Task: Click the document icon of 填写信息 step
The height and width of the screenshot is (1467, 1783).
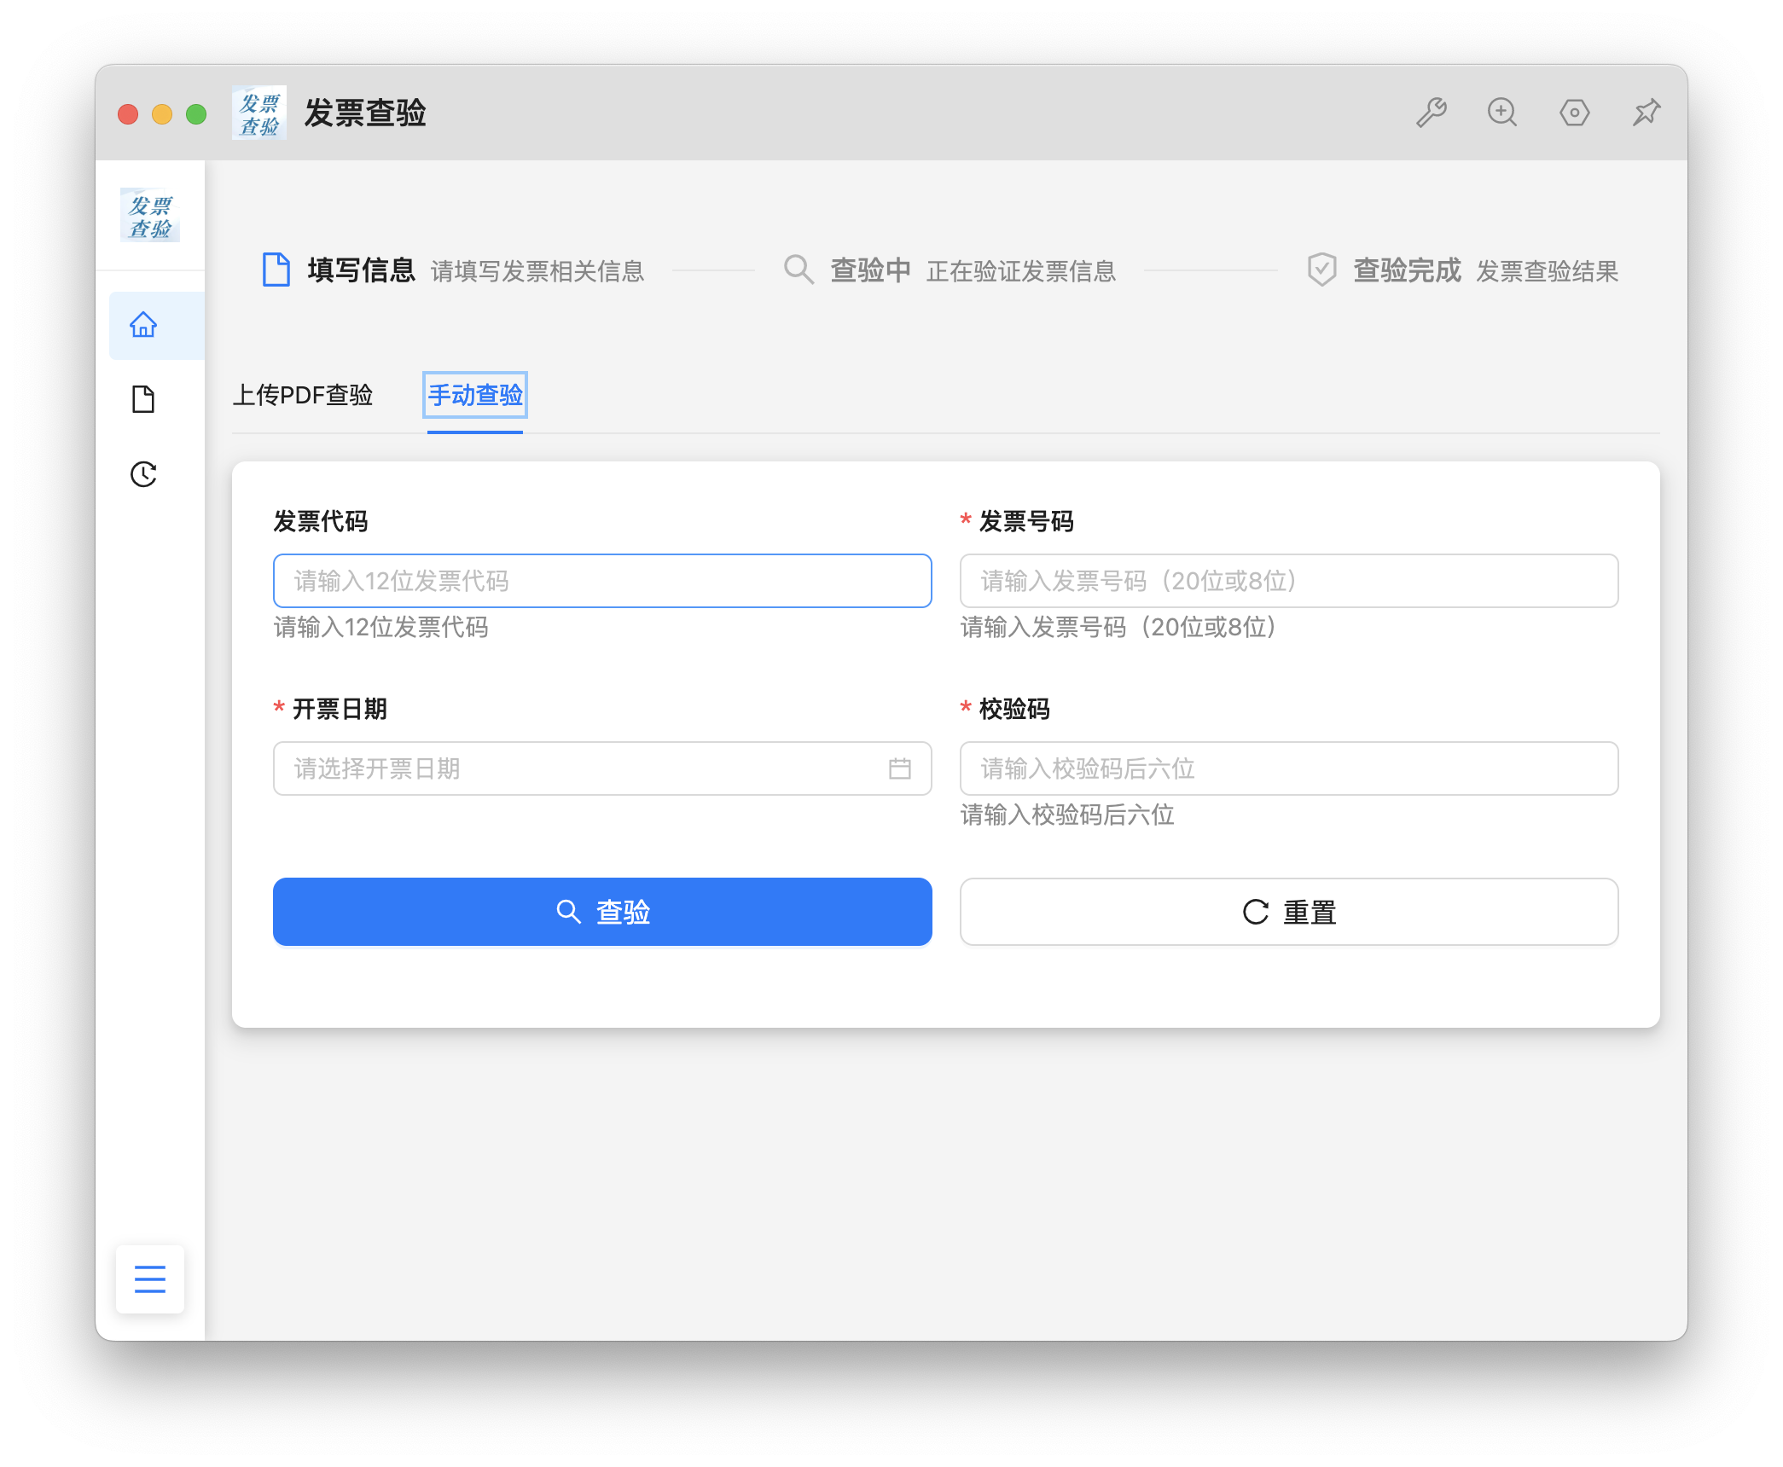Action: point(276,270)
